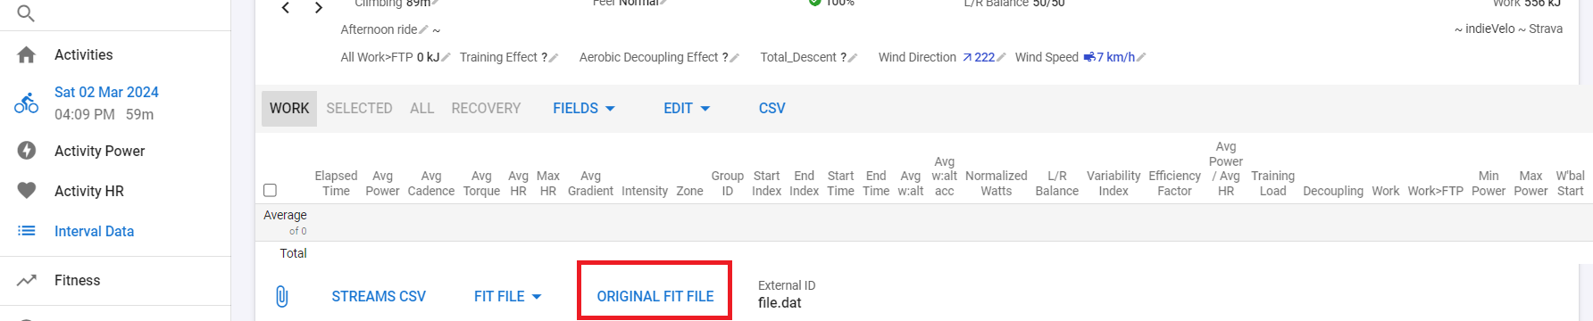Open Activity HR heart icon

click(27, 191)
